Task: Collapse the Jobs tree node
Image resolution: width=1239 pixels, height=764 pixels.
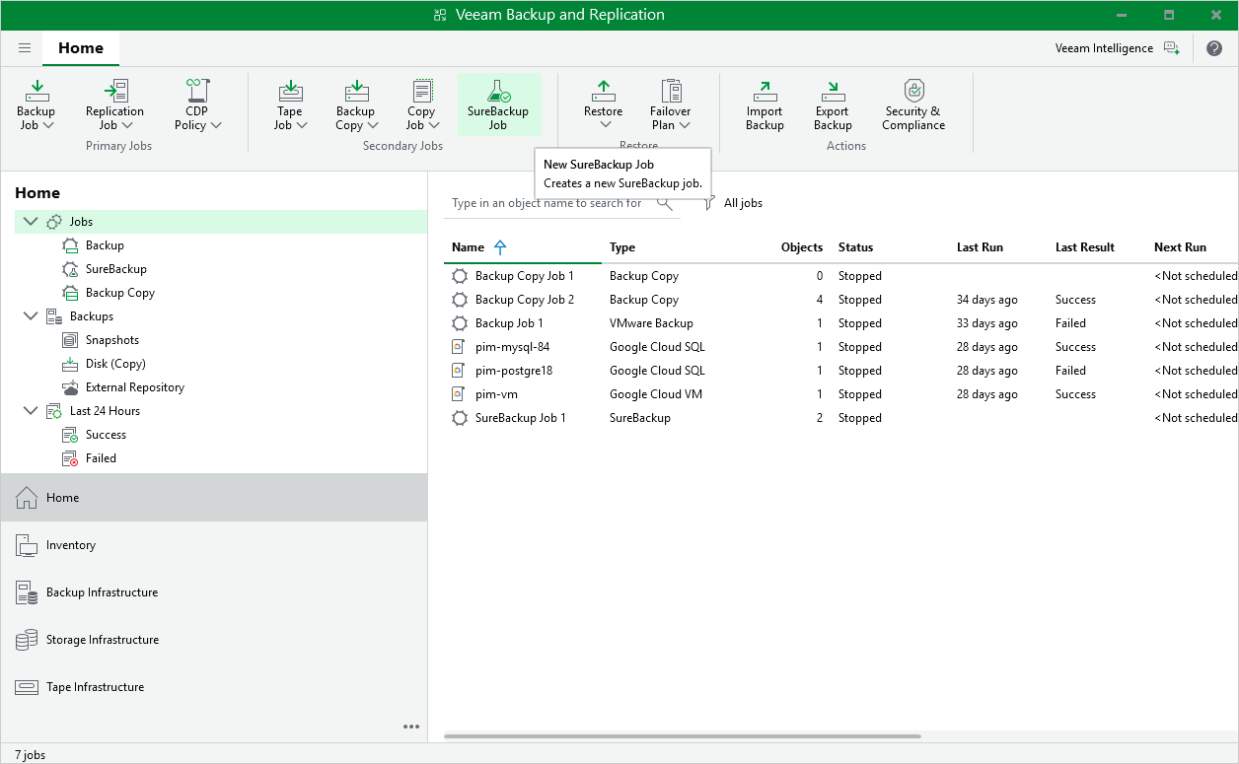Action: click(30, 222)
